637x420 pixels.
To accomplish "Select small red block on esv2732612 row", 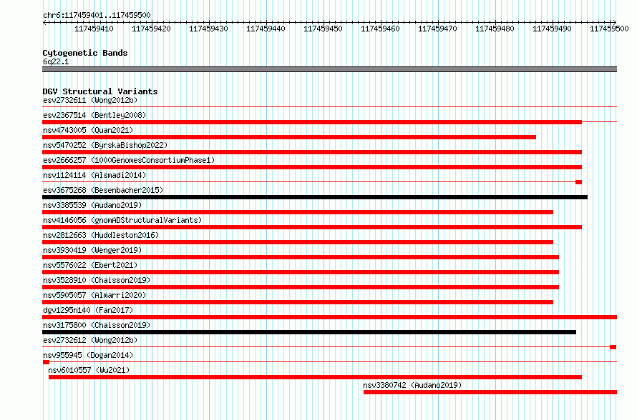I will tap(613, 347).
